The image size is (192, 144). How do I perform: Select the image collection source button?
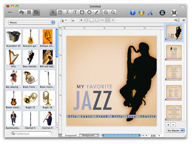(x=36, y=13)
